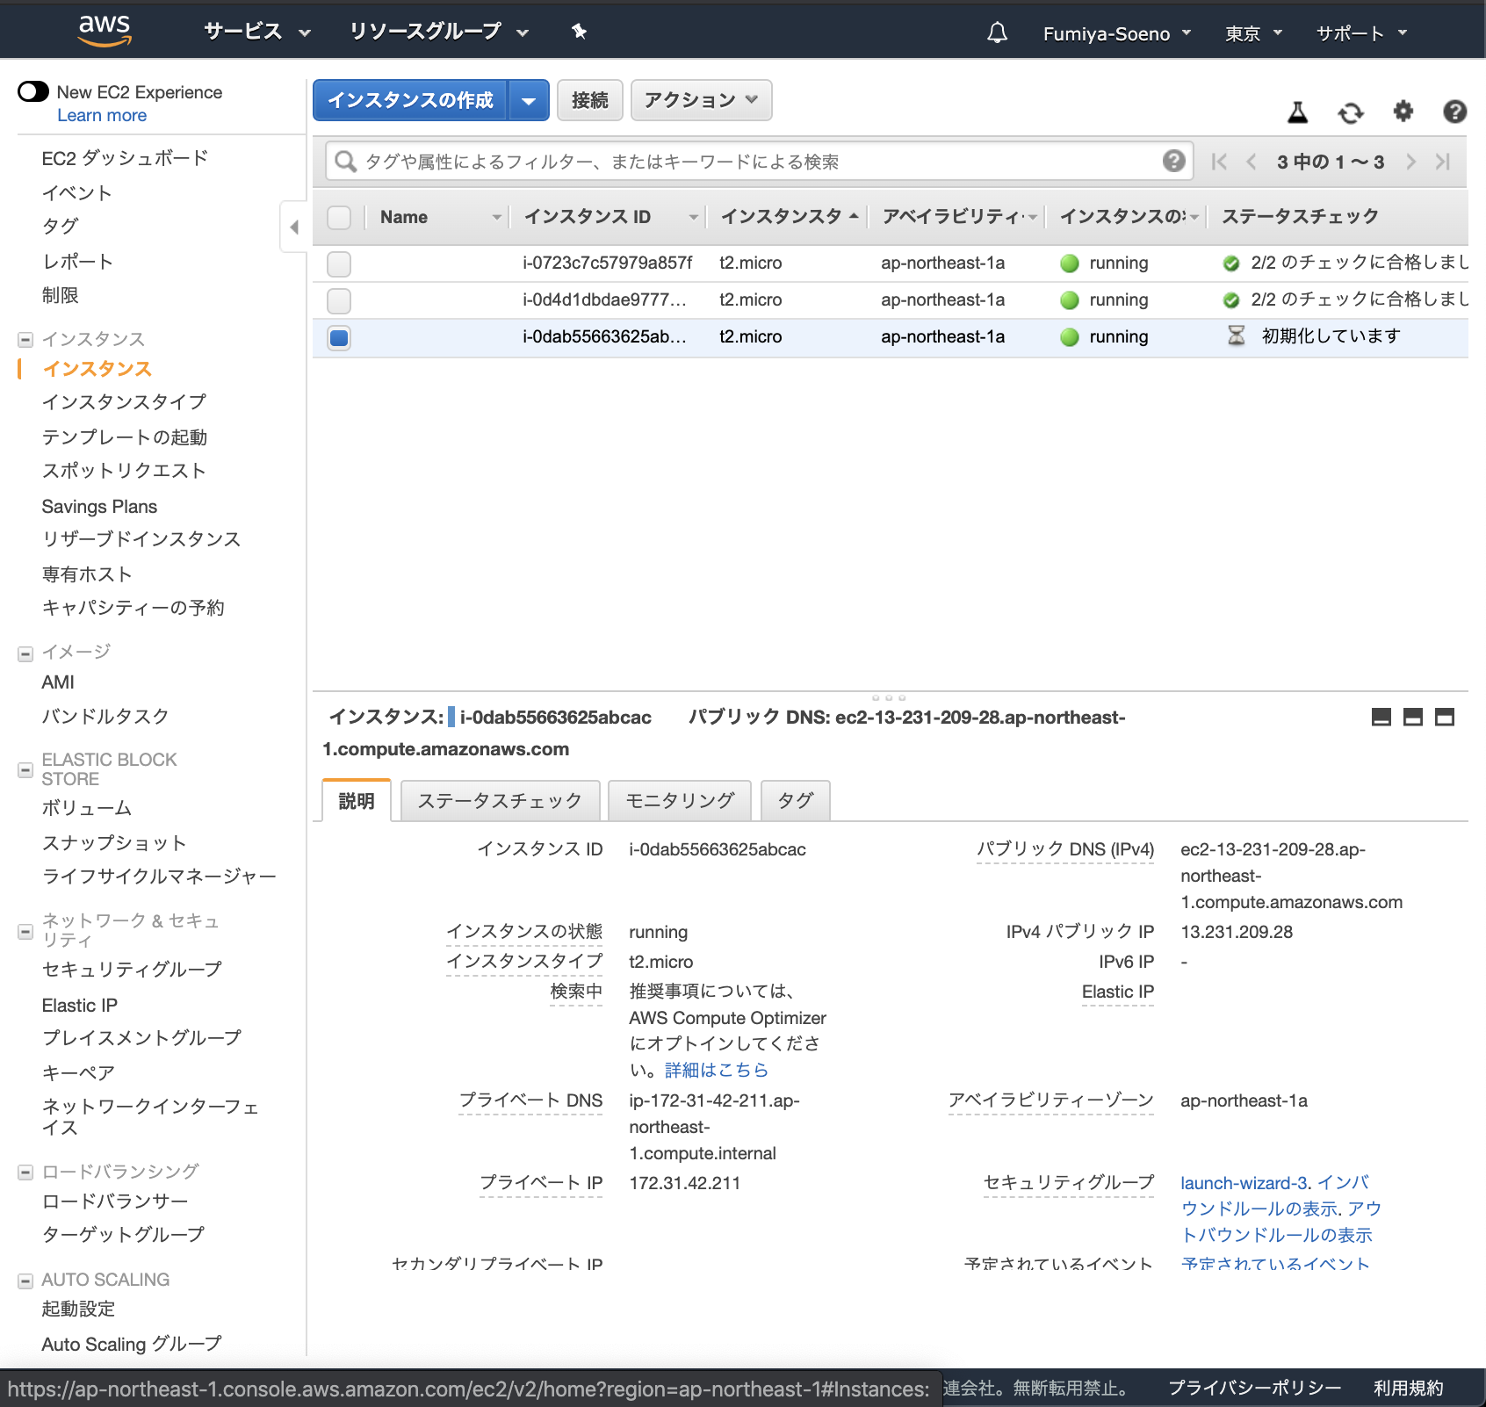
Task: Click the experiments flask icon
Action: click(x=1297, y=112)
